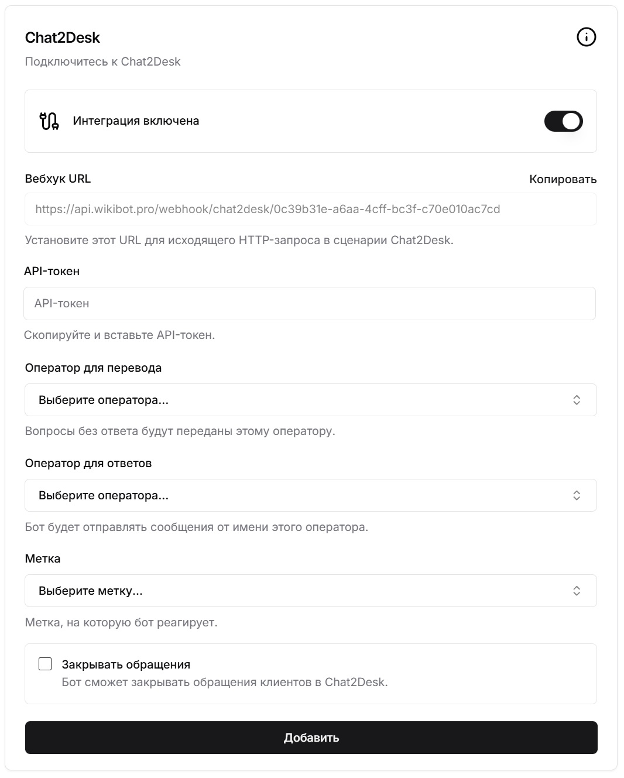This screenshot has height=778, width=624.
Task: Focus the API-токен input field
Action: (309, 303)
